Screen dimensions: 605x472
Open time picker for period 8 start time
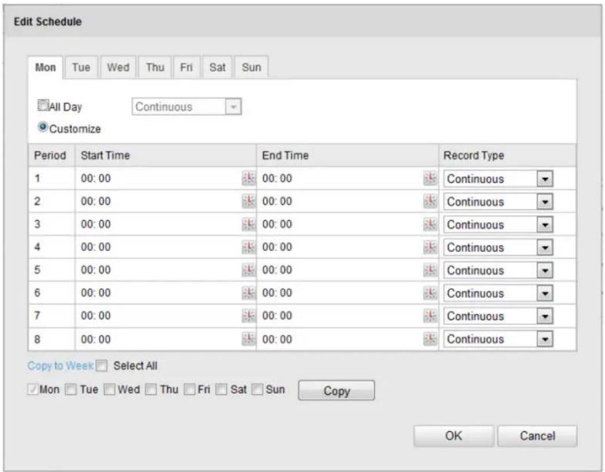tap(249, 339)
